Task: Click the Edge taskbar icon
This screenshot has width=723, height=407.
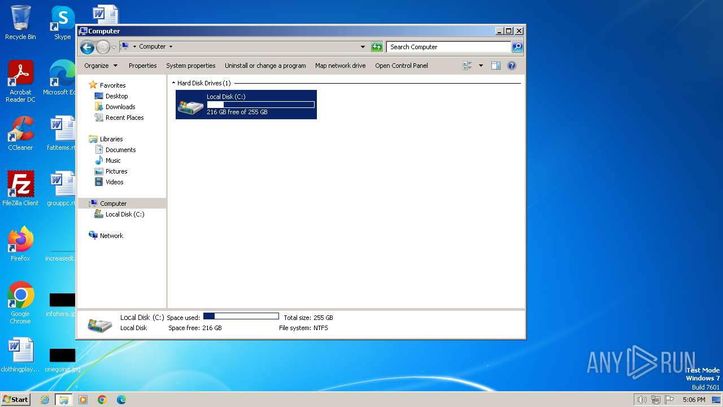Action: coord(121,400)
